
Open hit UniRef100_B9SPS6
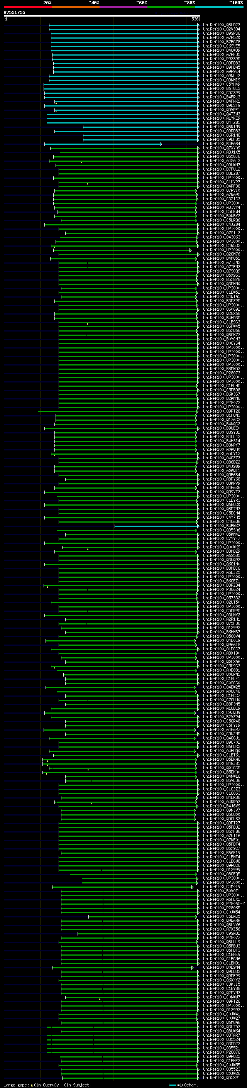[x=222, y=33]
